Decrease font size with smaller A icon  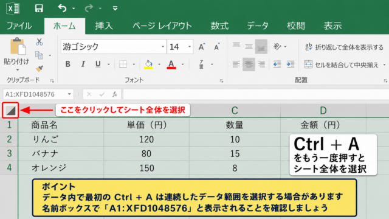point(216,47)
